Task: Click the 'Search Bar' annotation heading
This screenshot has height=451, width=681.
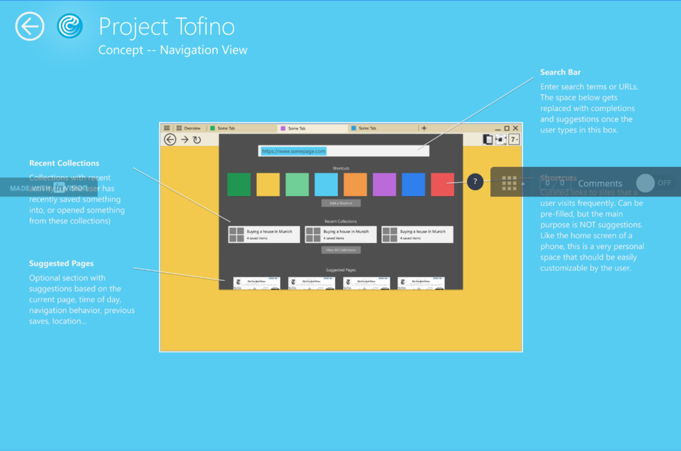Action: click(x=560, y=72)
